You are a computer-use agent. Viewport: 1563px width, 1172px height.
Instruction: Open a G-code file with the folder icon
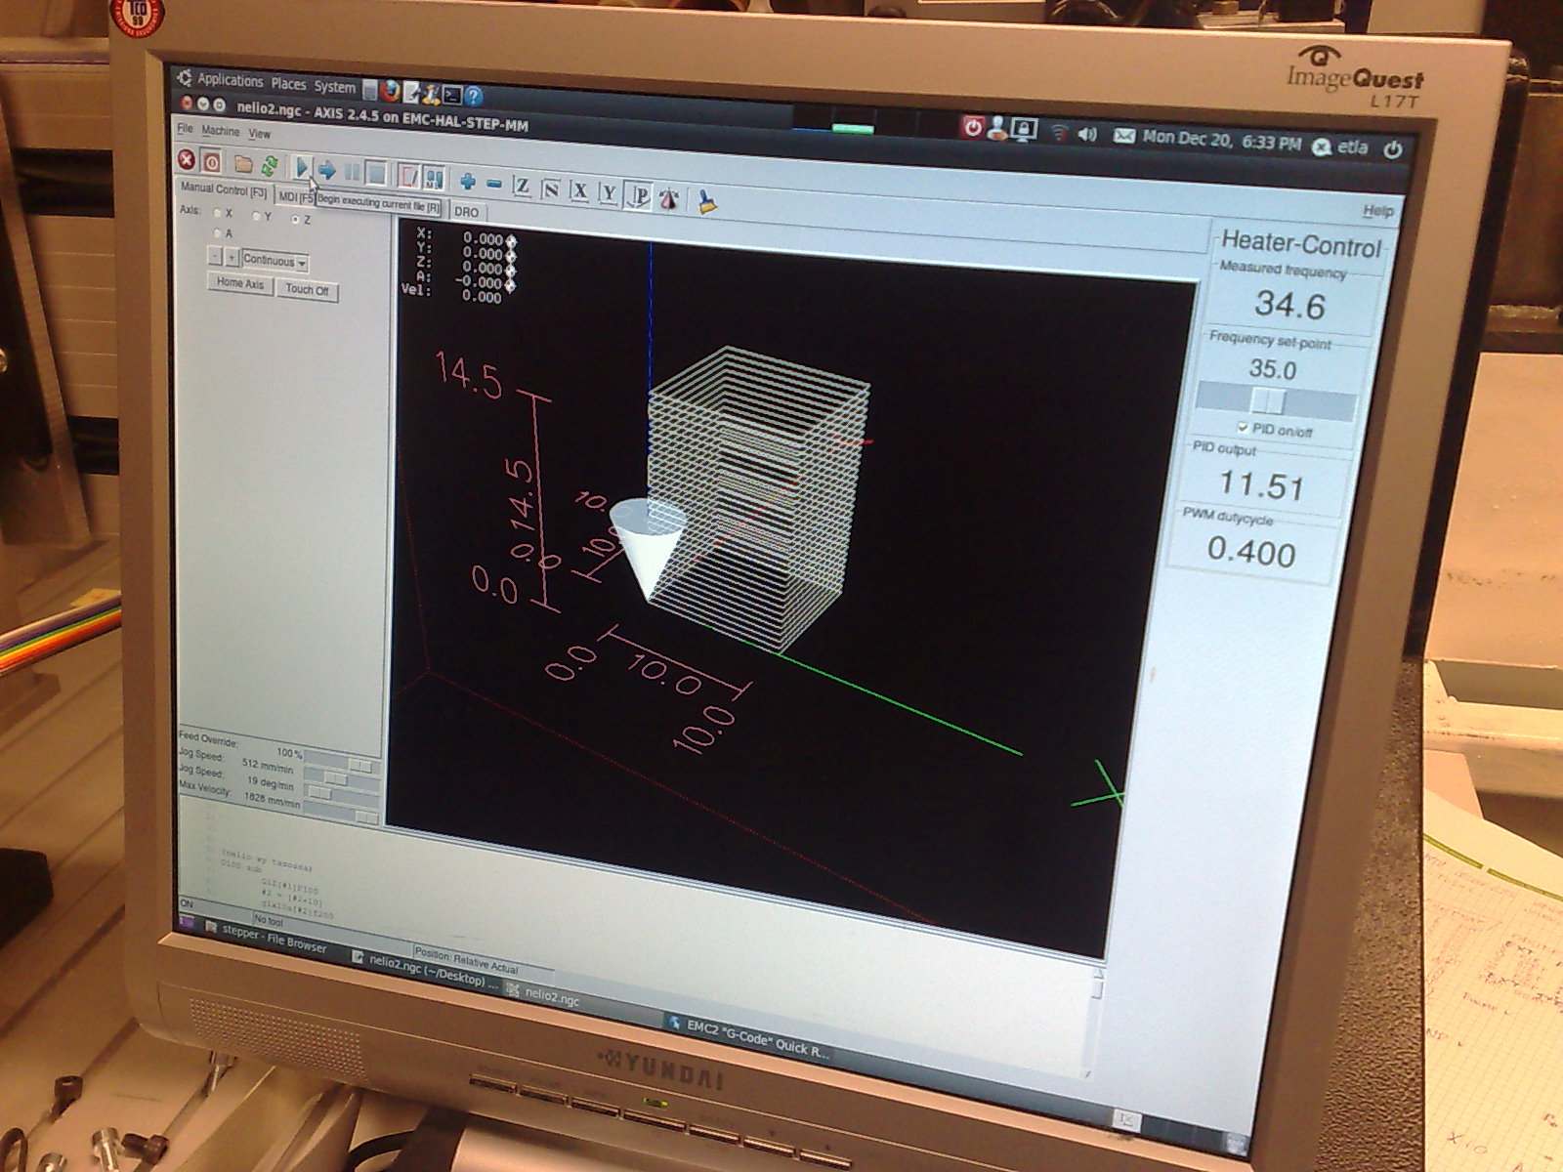point(243,165)
